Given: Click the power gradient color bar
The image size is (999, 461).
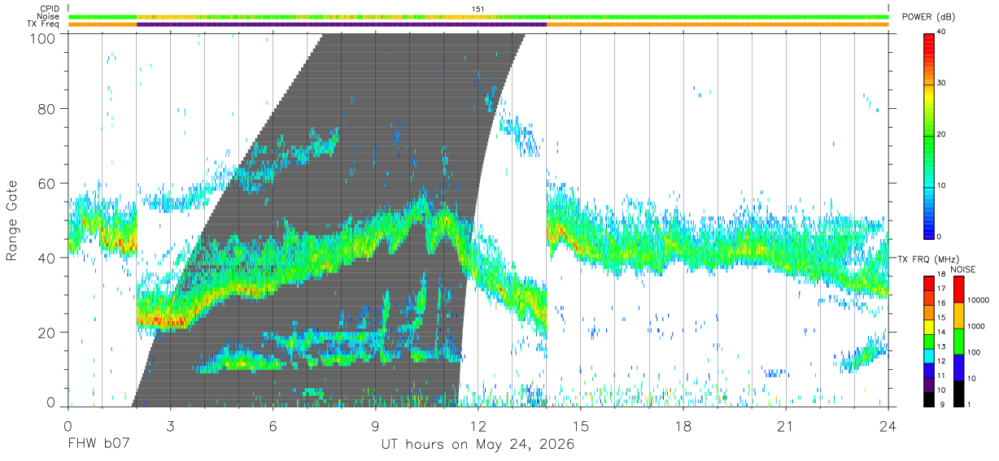Looking at the screenshot, I should pyautogui.click(x=929, y=135).
